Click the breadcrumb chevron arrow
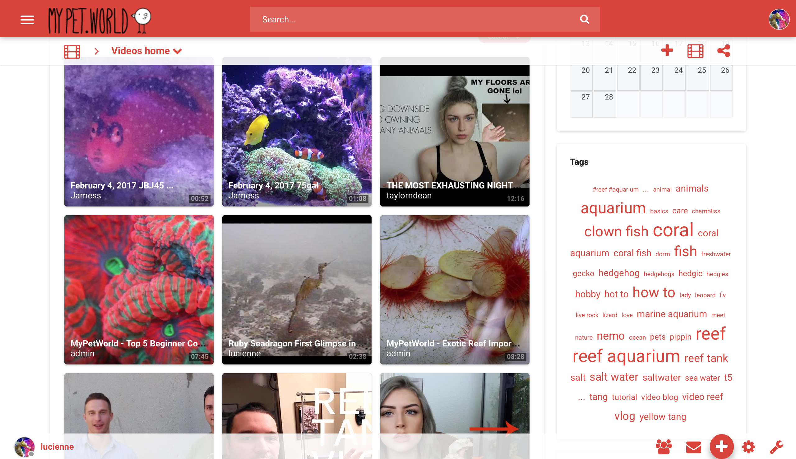The height and width of the screenshot is (459, 796). click(97, 51)
